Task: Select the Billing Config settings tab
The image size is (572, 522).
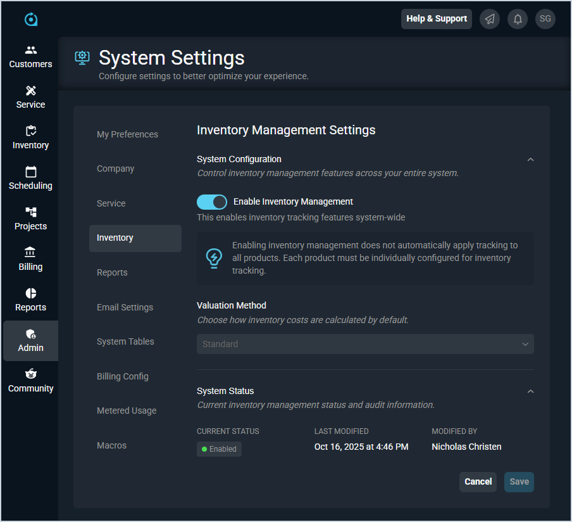Action: (123, 376)
